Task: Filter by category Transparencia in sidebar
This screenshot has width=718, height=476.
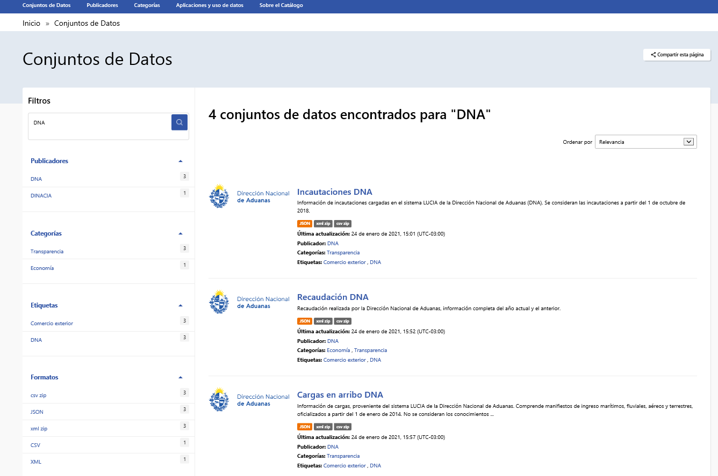Action: tap(47, 252)
